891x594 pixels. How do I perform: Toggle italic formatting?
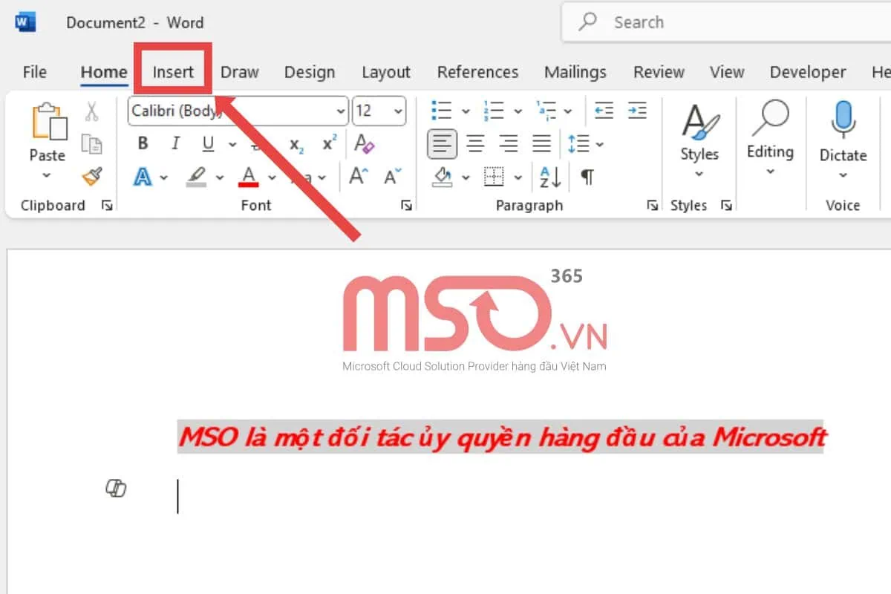174,143
